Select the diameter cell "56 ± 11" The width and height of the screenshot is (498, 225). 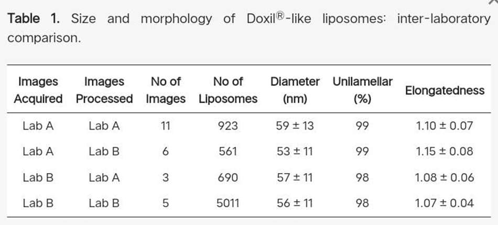[295, 203]
